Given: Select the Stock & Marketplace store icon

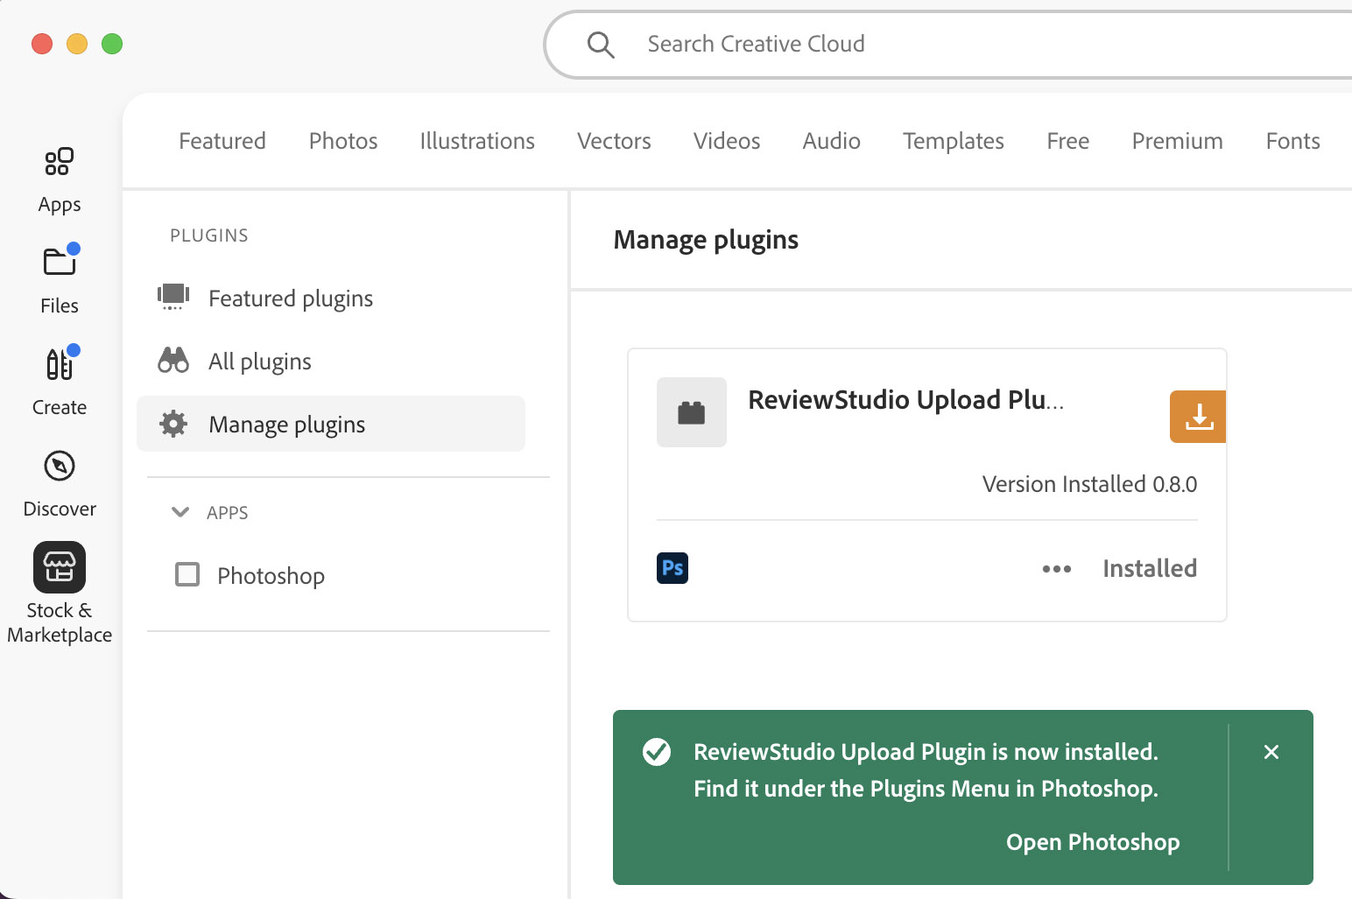Looking at the screenshot, I should 59,567.
